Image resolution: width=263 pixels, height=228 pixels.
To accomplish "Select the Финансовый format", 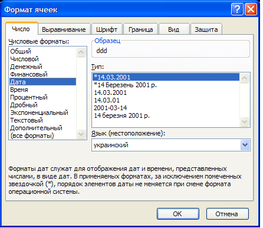I will pos(43,74).
